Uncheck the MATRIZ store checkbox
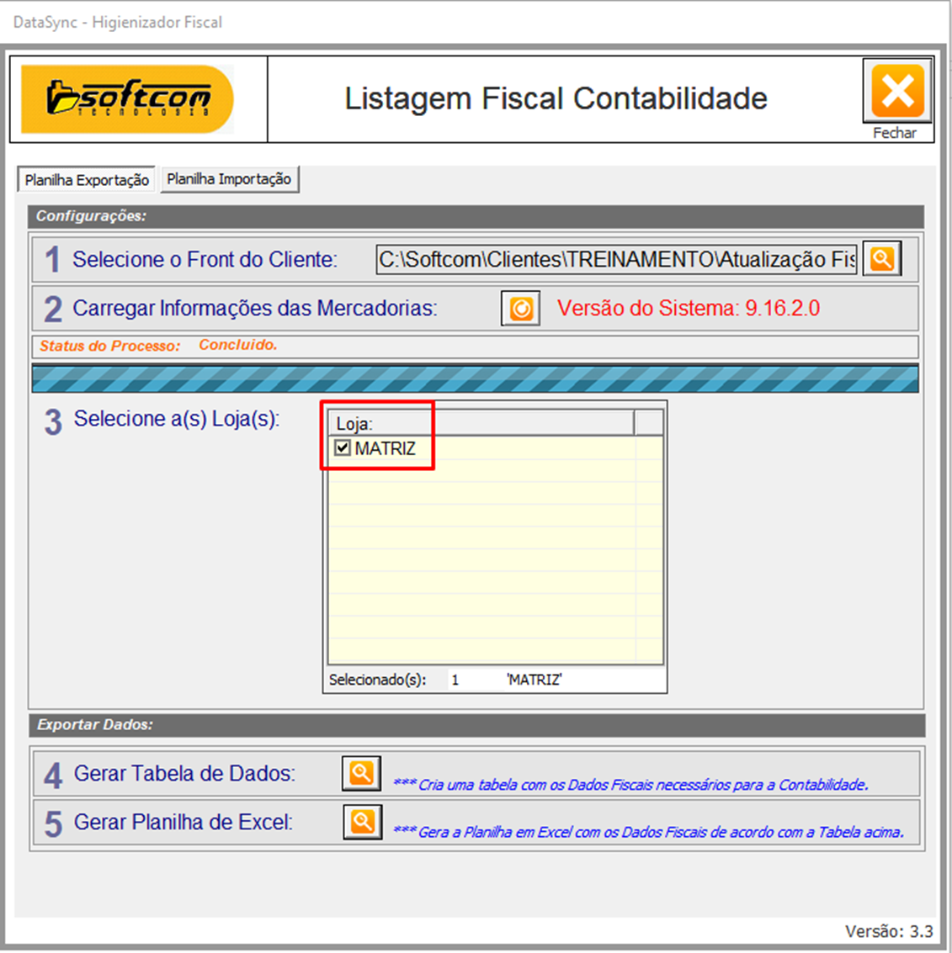952x953 pixels. [x=343, y=448]
